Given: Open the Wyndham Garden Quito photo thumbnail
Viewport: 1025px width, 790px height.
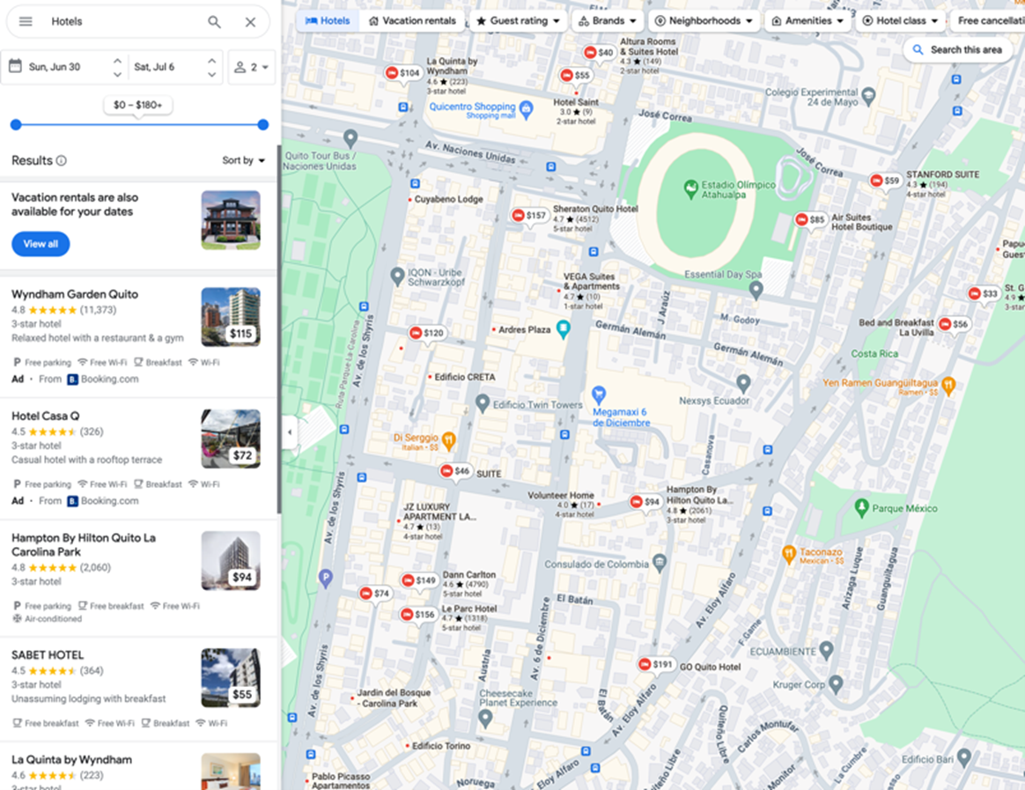Looking at the screenshot, I should point(230,317).
